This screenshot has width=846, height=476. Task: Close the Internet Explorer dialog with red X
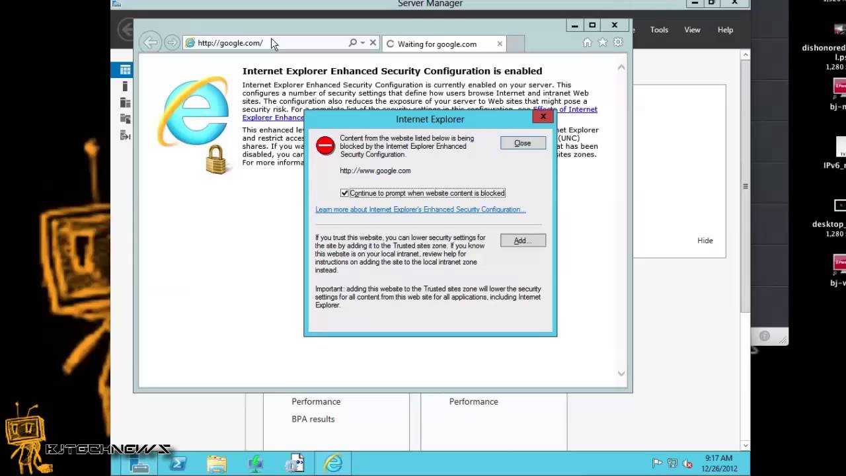543,117
